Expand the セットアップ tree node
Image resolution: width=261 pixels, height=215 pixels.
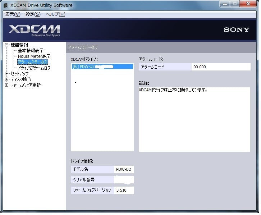click(7, 73)
